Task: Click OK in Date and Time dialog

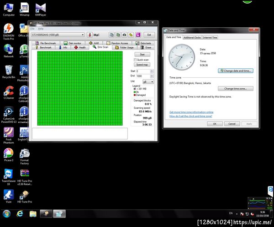Action: click(215, 124)
